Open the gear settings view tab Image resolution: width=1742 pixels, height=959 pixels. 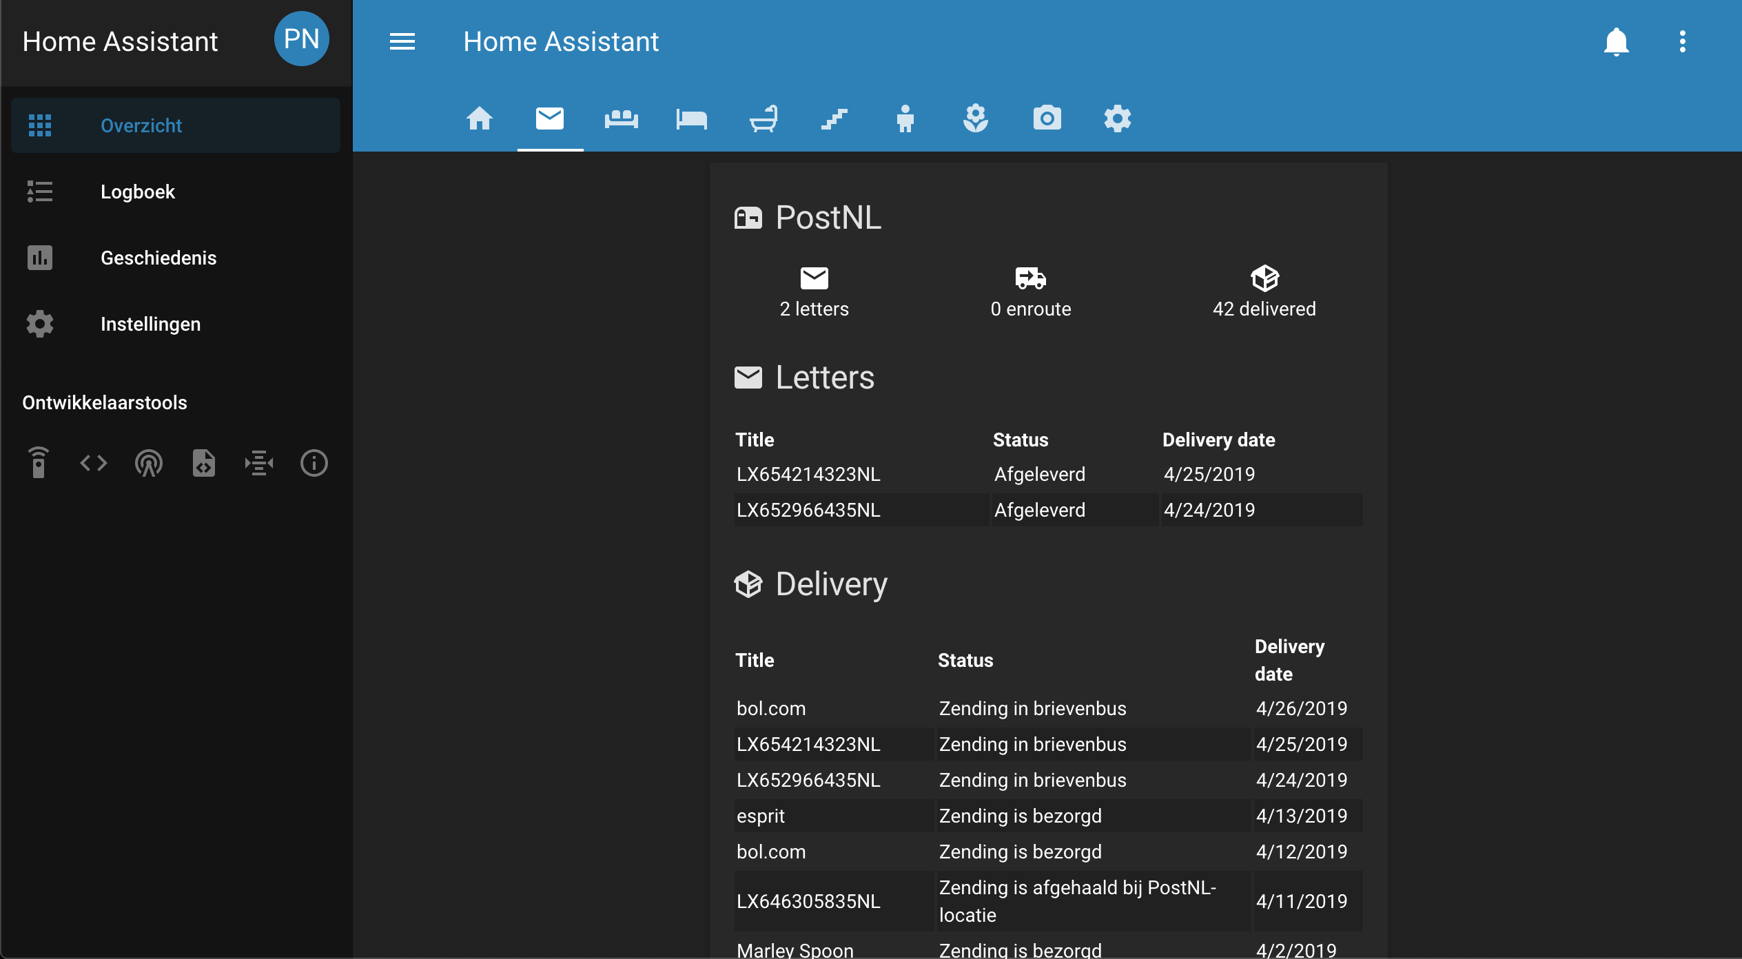pos(1118,118)
